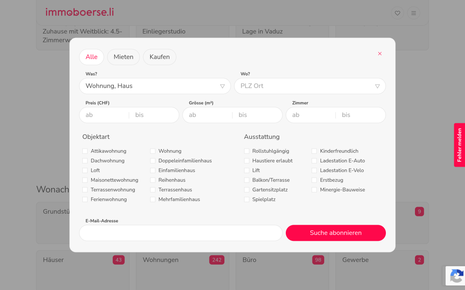Tick the Dachwohnung checkbox
The image size is (465, 290).
tap(85, 161)
